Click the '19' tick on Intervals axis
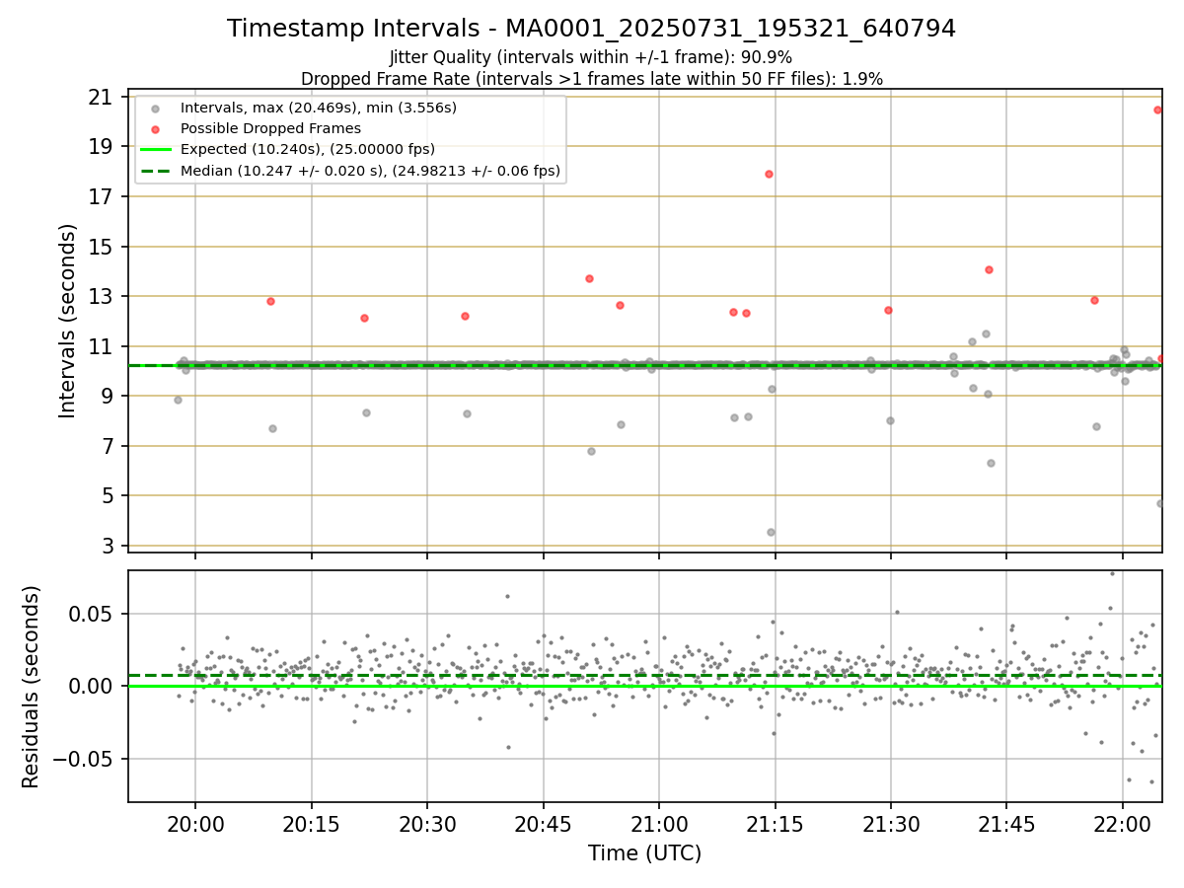1184x888 pixels. [x=100, y=147]
